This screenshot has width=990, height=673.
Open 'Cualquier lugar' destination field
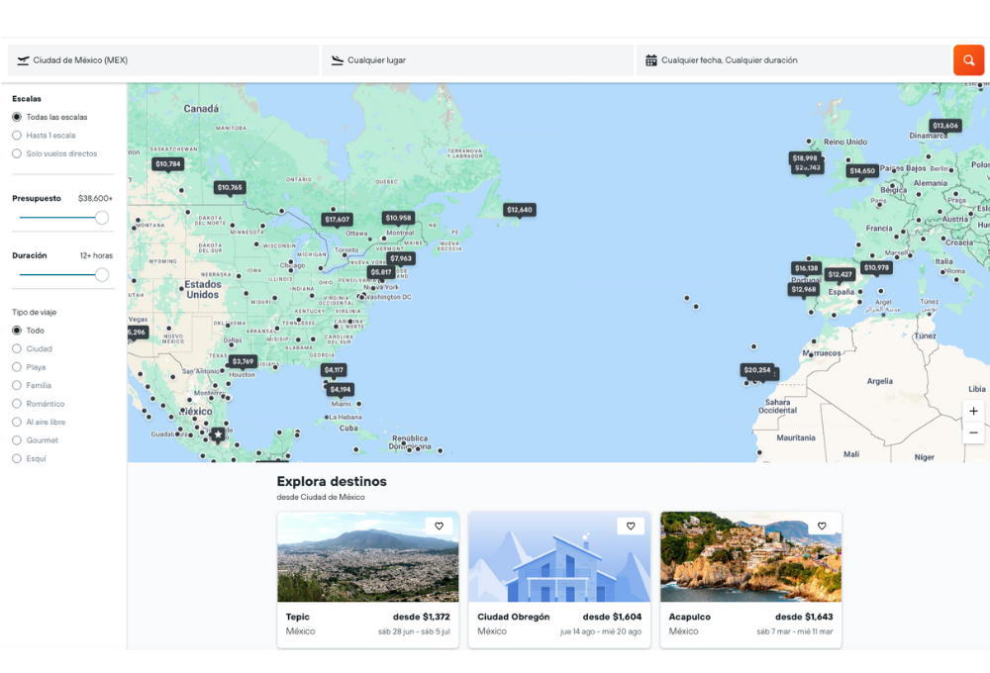coord(477,60)
